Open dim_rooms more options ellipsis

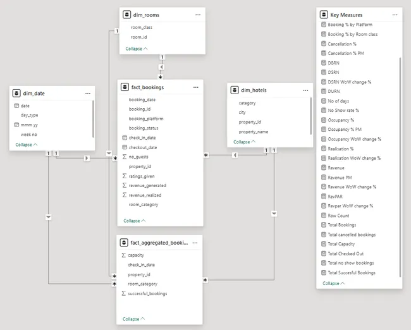(x=198, y=15)
